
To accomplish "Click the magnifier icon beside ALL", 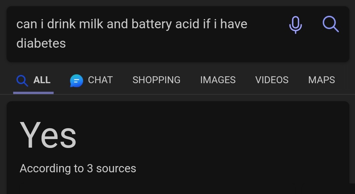I will (x=22, y=80).
